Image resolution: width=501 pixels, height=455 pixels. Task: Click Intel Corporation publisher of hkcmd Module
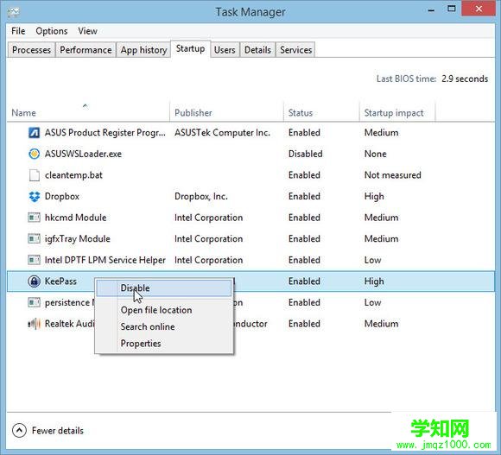point(208,218)
